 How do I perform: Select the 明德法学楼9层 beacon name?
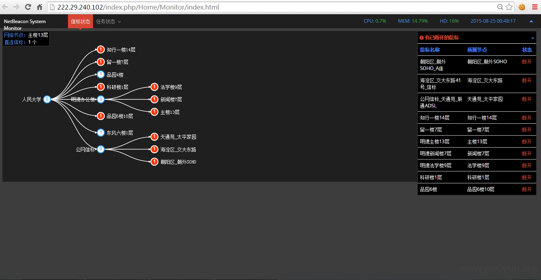tap(436, 165)
